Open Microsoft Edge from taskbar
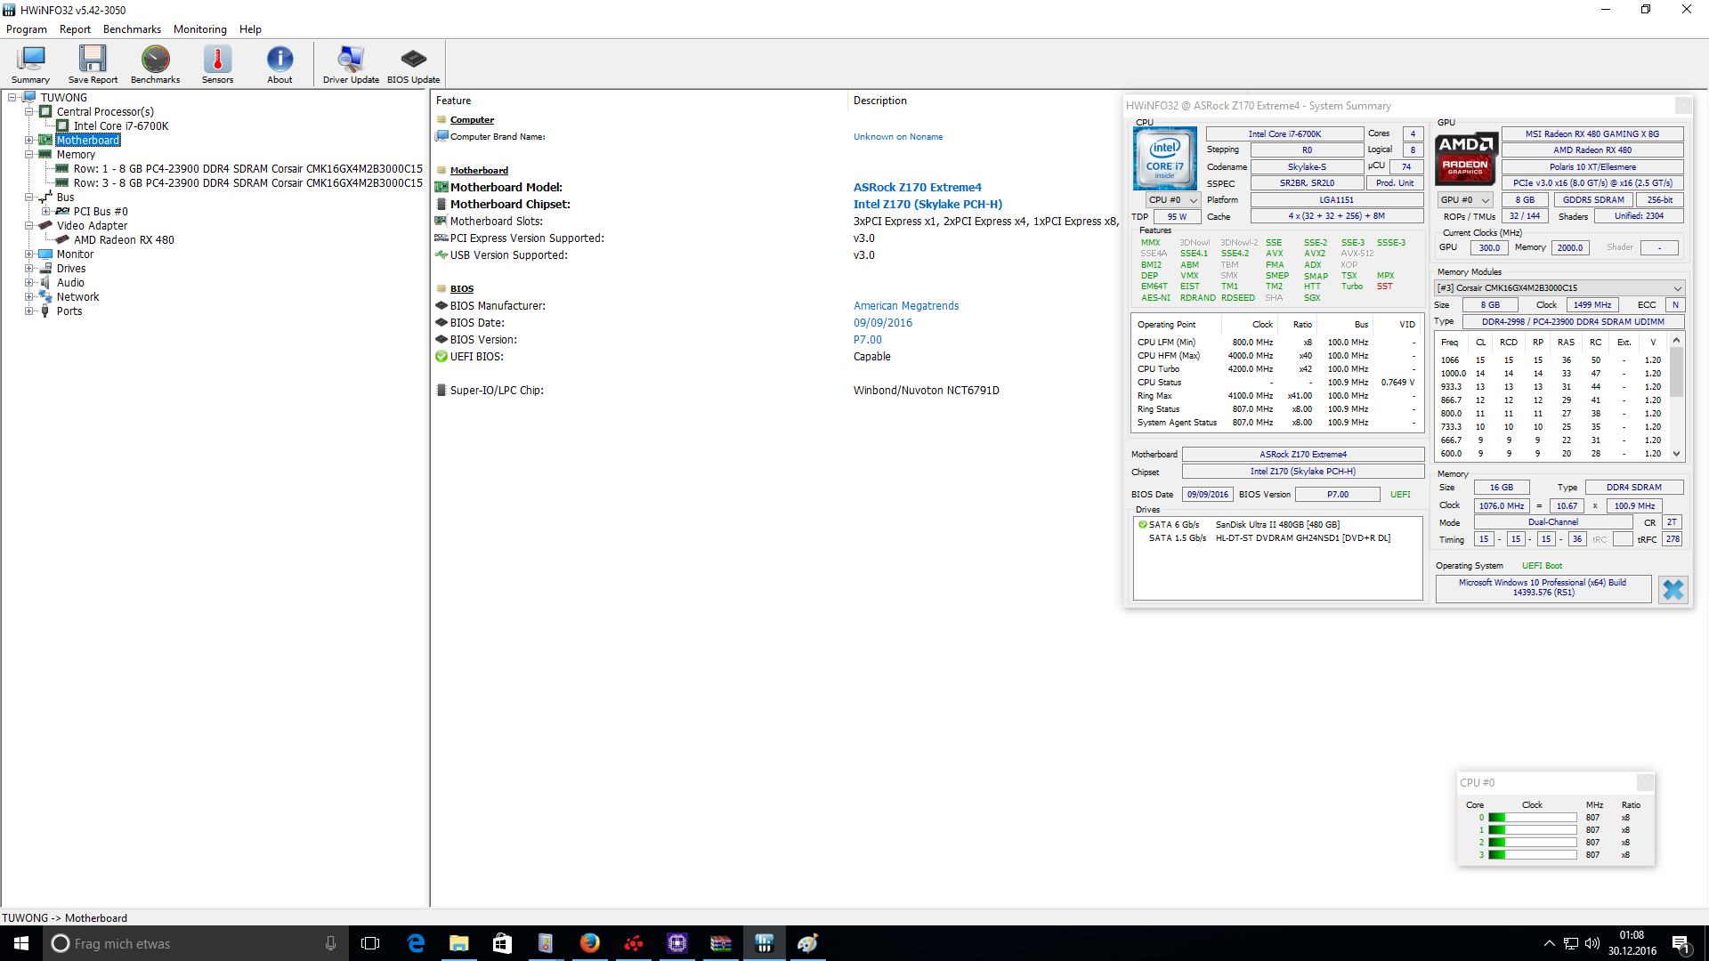 pos(416,943)
